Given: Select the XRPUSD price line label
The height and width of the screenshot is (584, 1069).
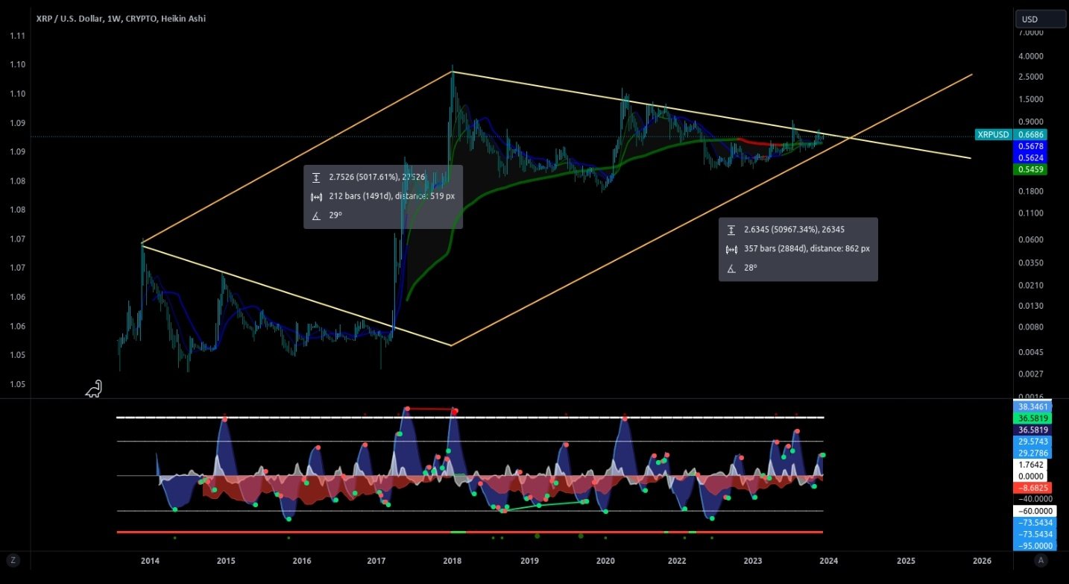Looking at the screenshot, I should pos(994,134).
